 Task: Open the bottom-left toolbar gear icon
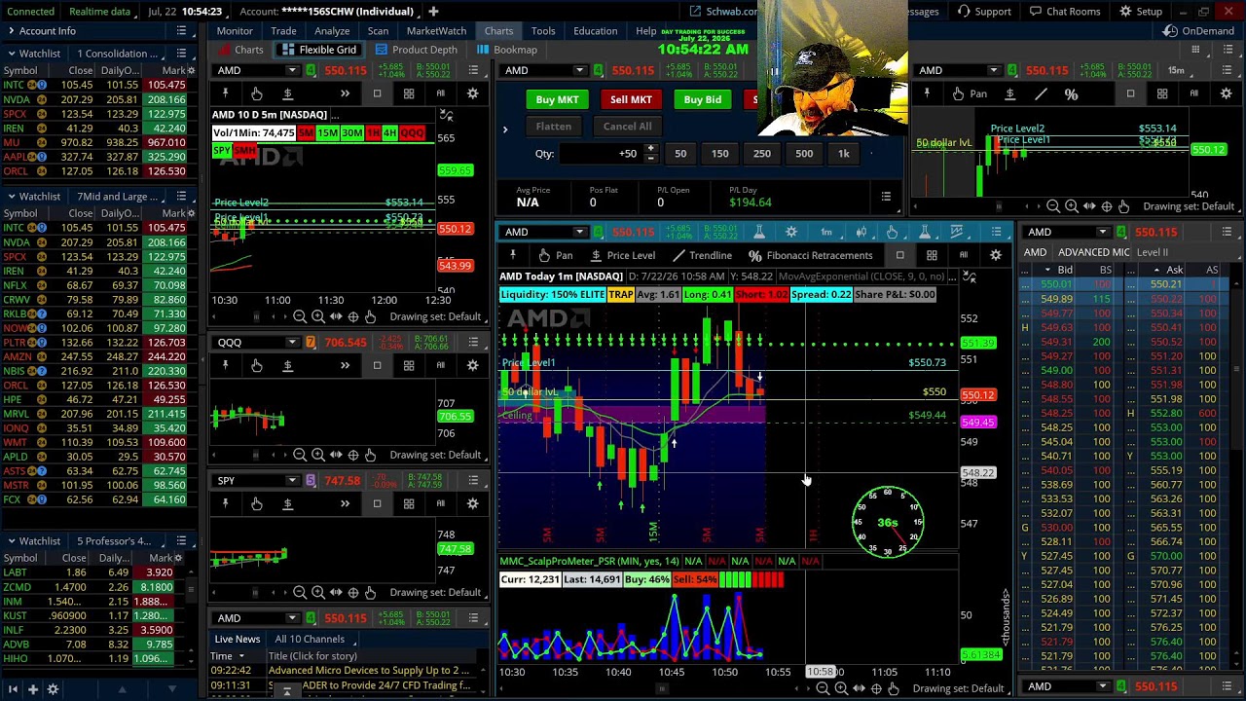tap(53, 689)
